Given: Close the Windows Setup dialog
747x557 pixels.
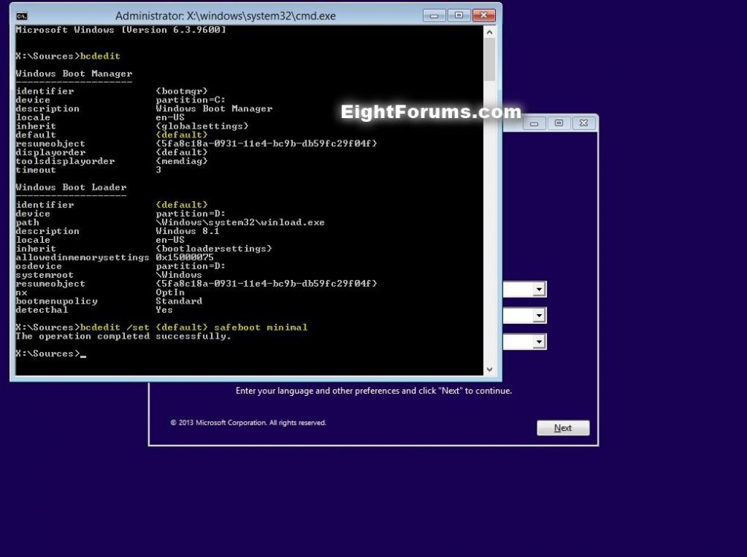Looking at the screenshot, I should click(x=583, y=123).
